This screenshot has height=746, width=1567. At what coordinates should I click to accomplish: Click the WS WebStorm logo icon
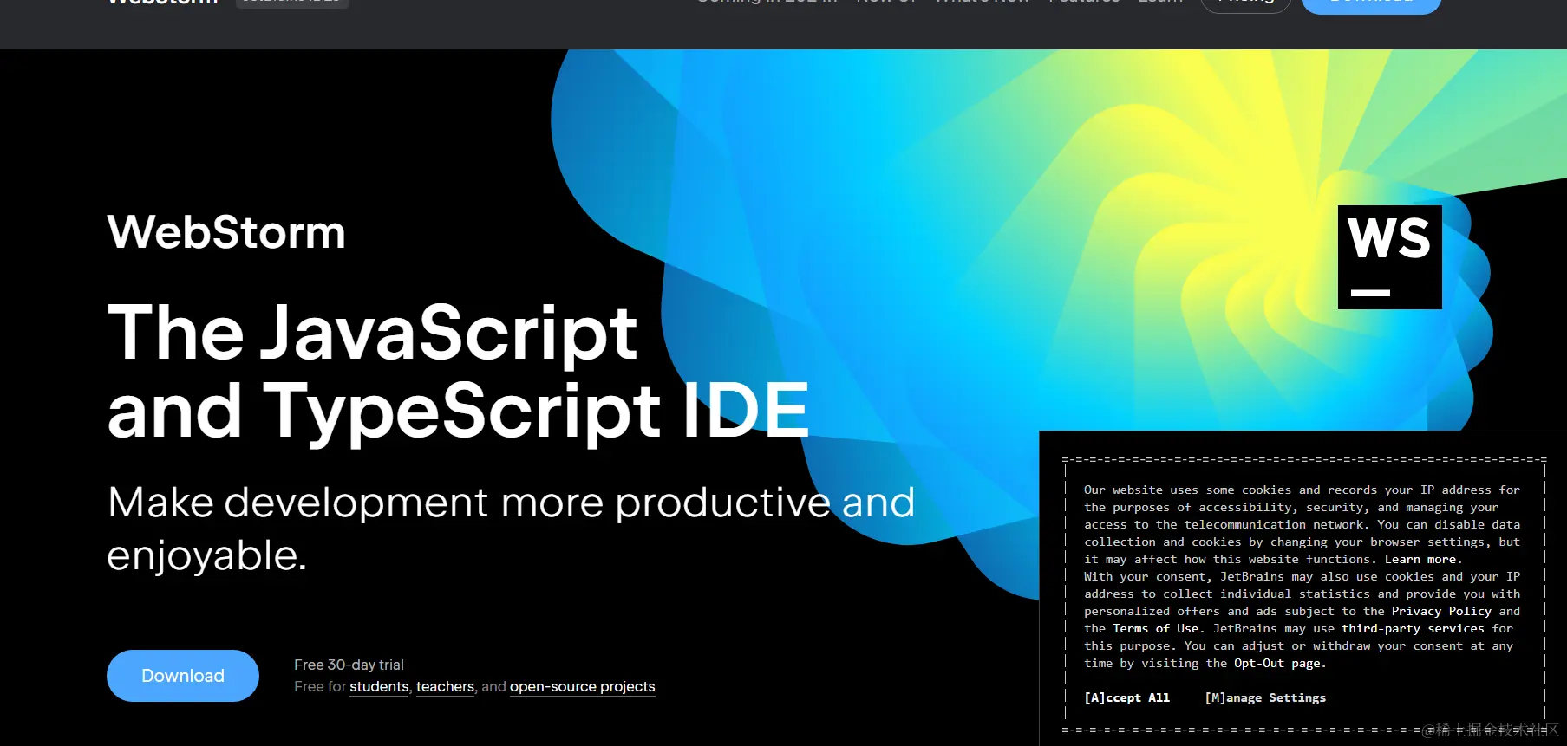pos(1389,257)
